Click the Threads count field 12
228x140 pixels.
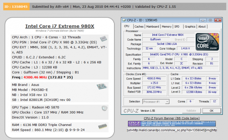[x=214, y=101]
